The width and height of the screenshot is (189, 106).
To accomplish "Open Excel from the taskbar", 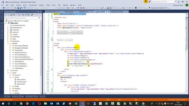I will click(x=76, y=103).
